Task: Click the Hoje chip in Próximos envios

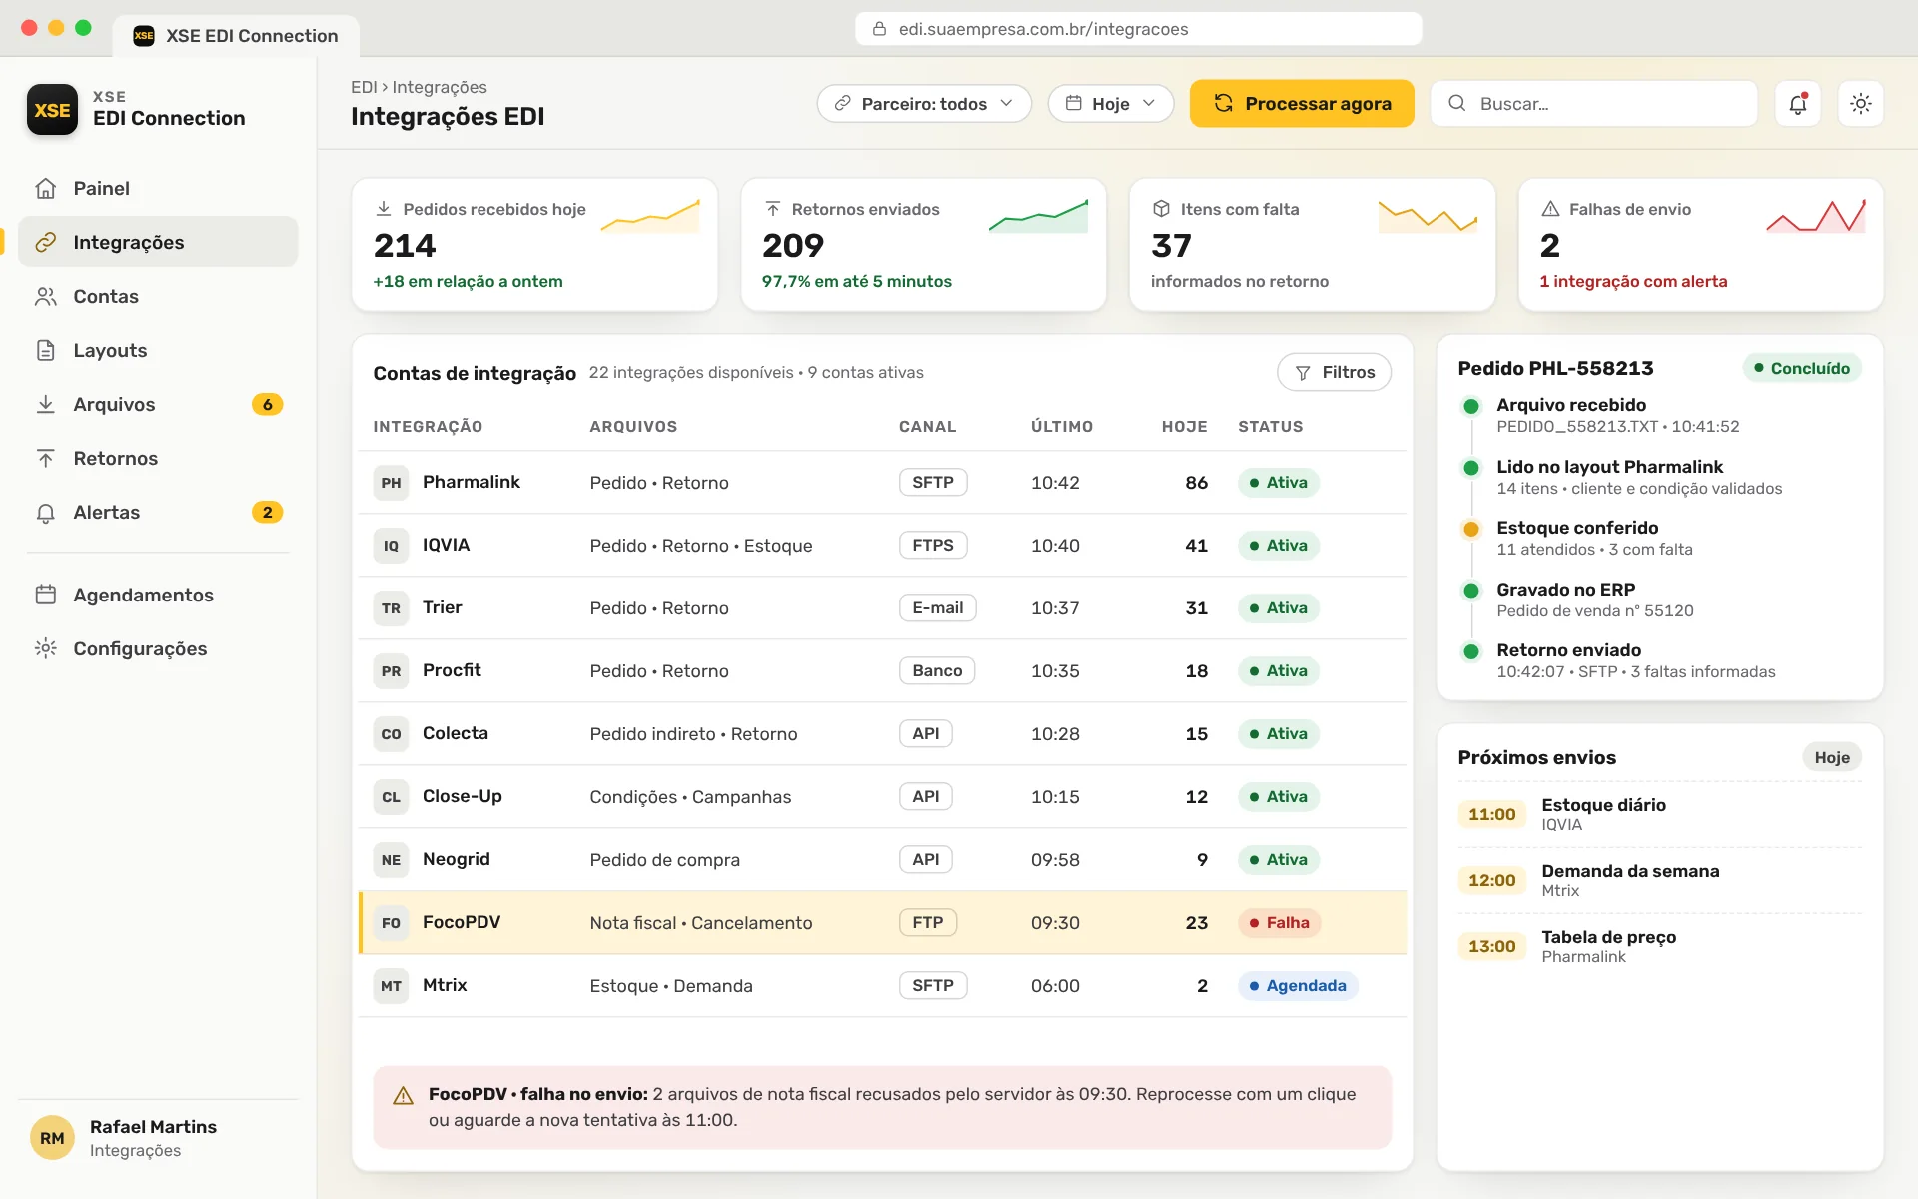Action: [x=1832, y=757]
